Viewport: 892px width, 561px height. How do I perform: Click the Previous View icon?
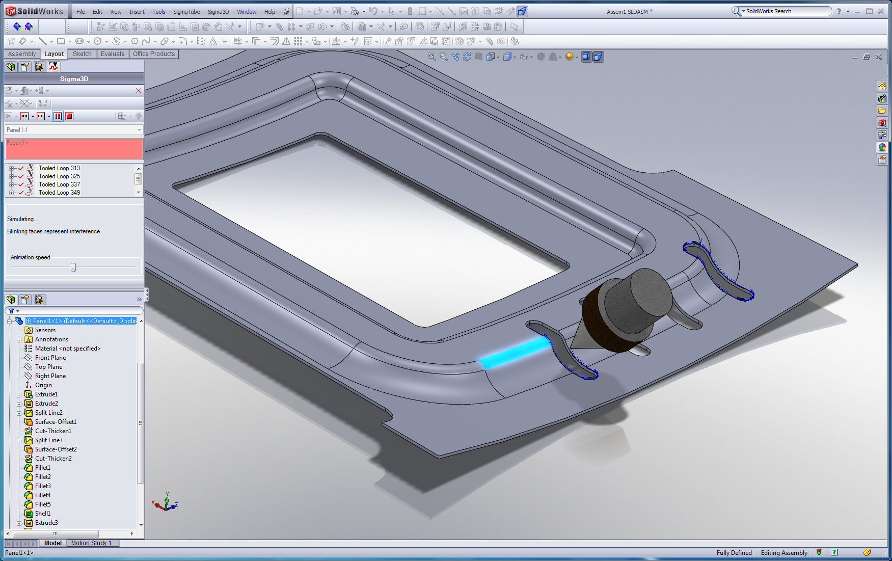coord(455,57)
